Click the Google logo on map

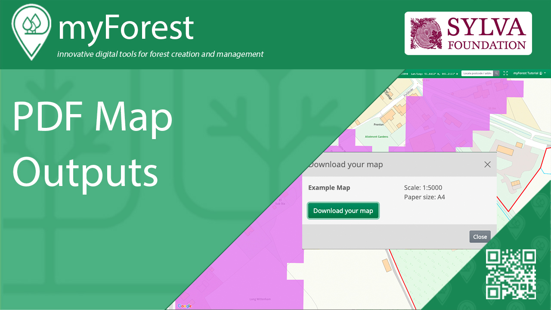click(185, 306)
